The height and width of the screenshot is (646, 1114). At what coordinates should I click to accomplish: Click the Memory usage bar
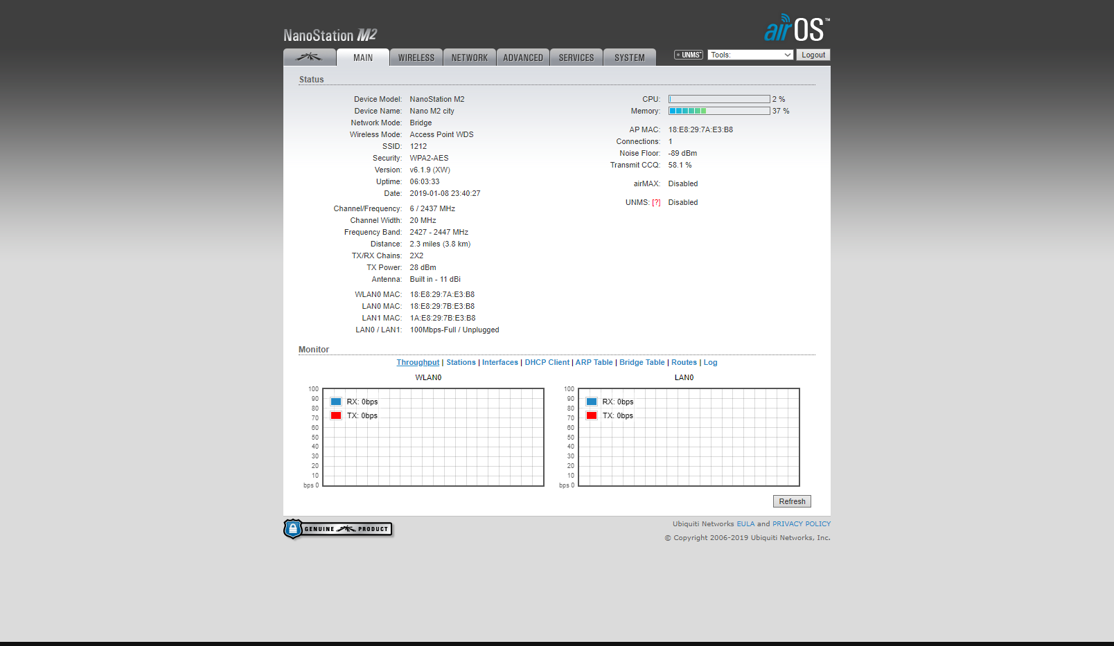point(719,111)
